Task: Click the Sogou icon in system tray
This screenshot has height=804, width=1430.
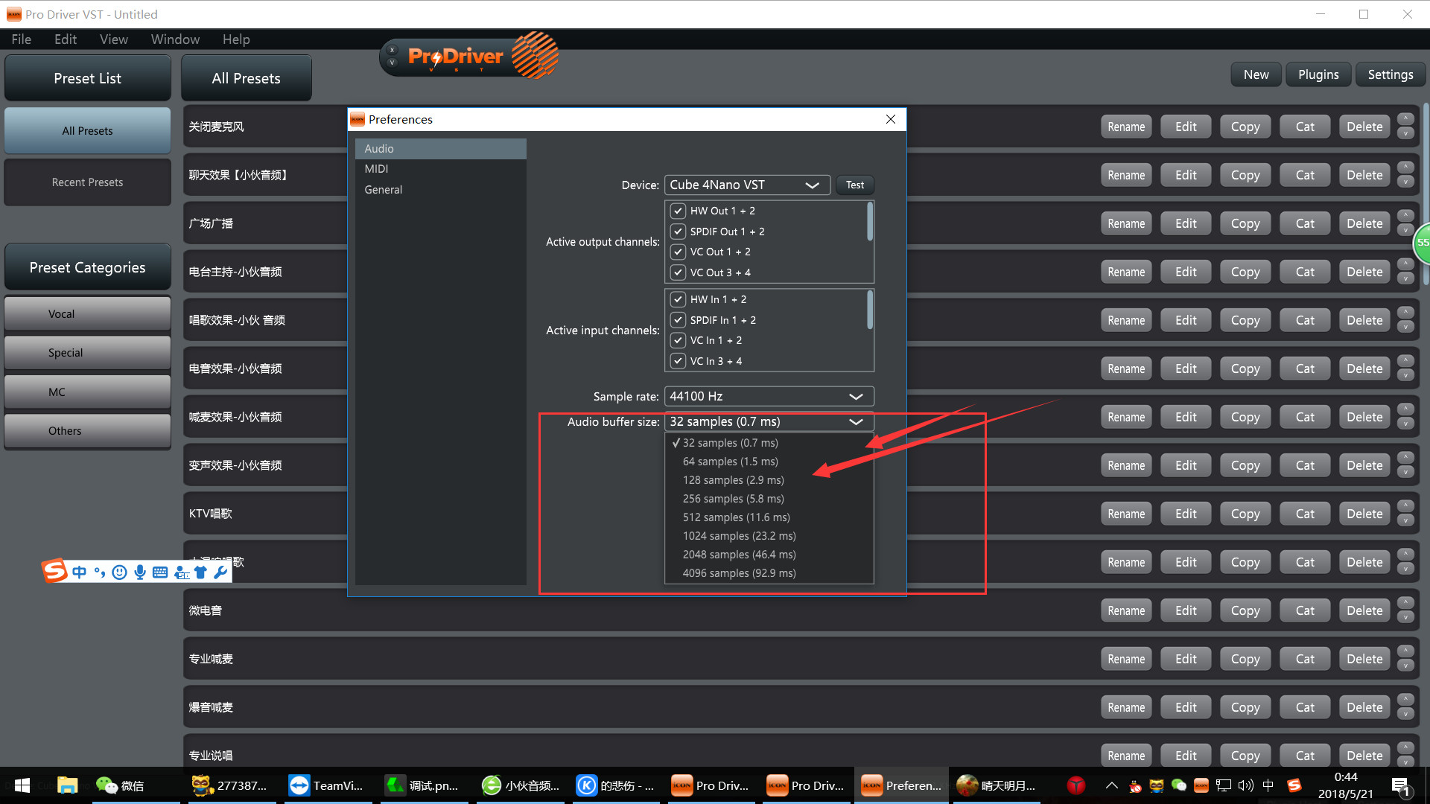Action: pos(1294,785)
